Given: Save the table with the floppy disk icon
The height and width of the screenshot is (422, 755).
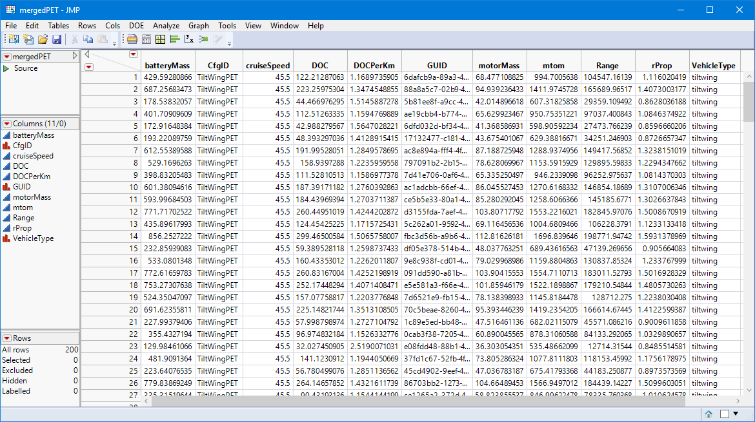Looking at the screenshot, I should (57, 39).
